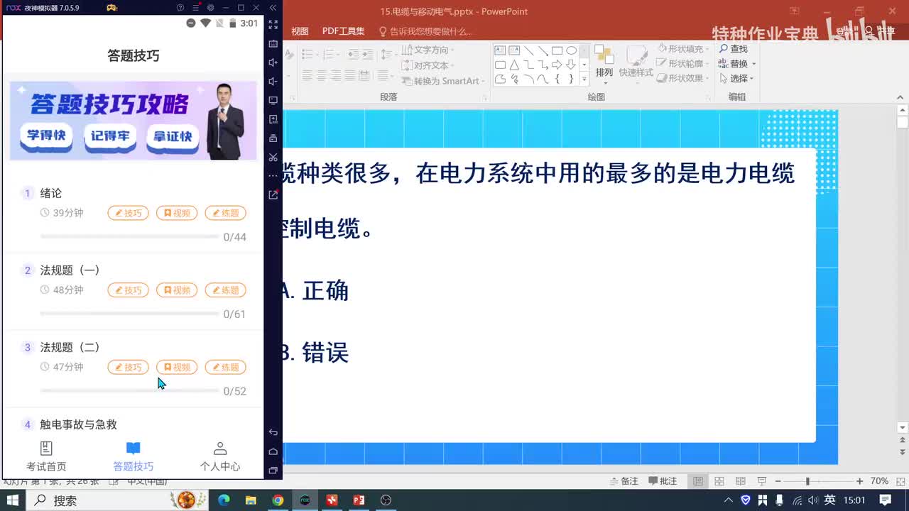Click the 70% zoom level
This screenshot has width=909, height=511.
(880, 481)
